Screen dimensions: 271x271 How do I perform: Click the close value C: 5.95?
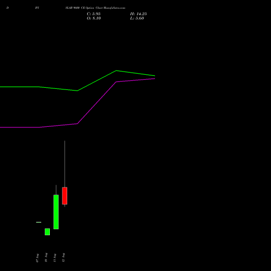[94, 14]
